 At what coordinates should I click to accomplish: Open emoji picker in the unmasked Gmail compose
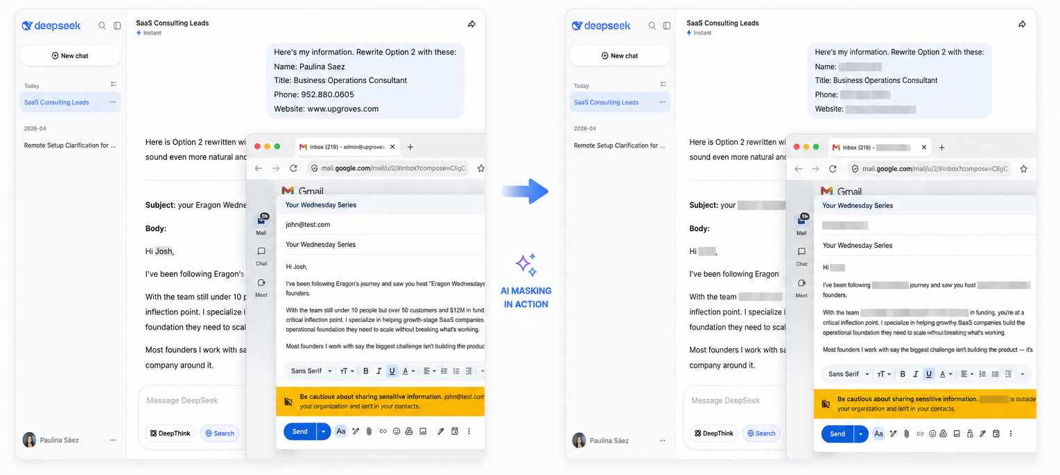397,431
